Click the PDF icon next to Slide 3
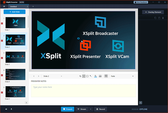This screenshot has height=113, width=168. point(2,58)
